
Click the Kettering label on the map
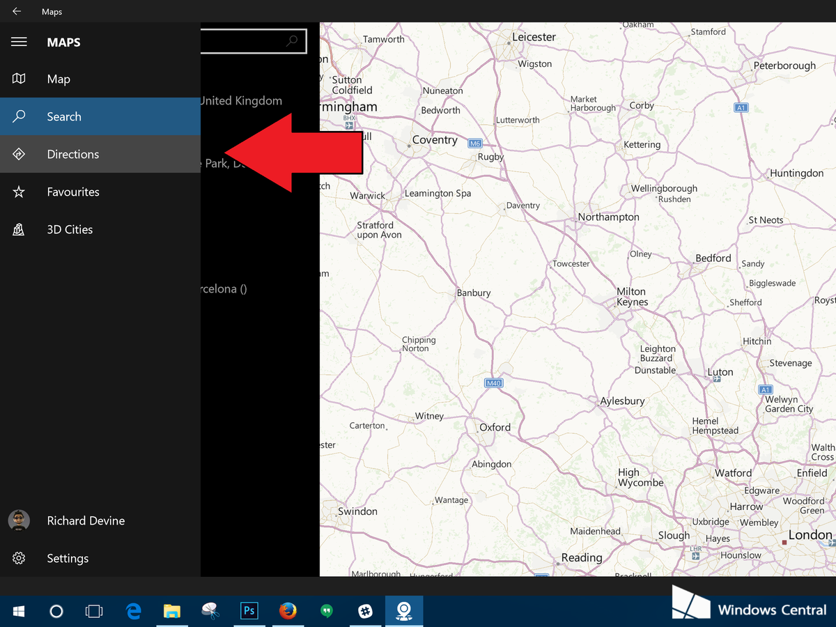pyautogui.click(x=642, y=145)
